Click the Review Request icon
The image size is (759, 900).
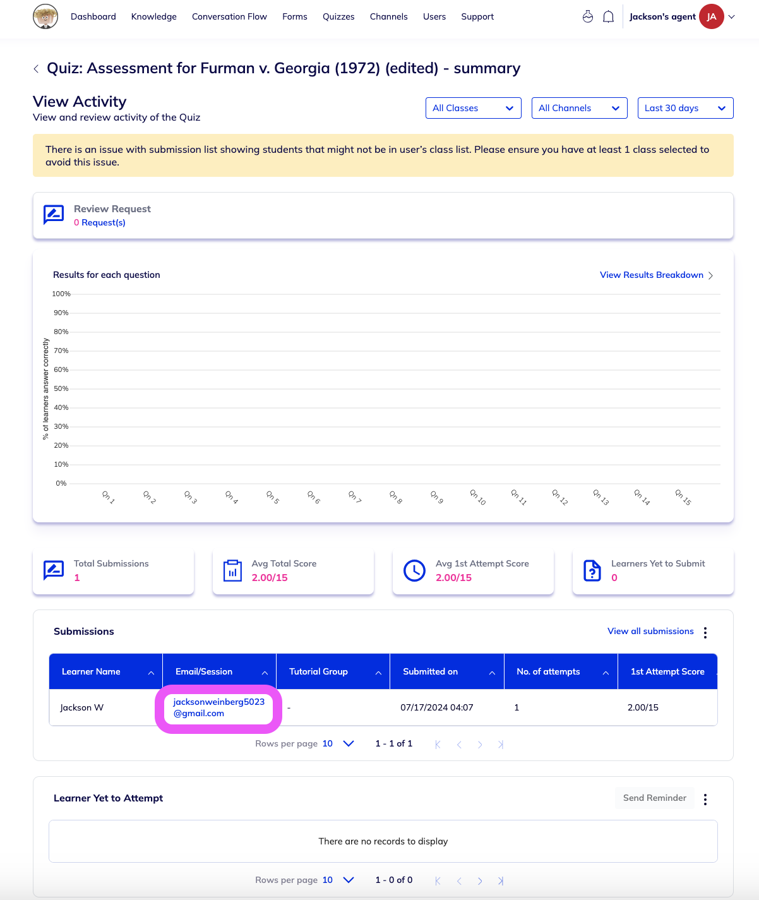pyautogui.click(x=54, y=215)
